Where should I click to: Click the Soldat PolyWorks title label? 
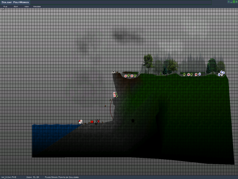click(x=15, y=2)
